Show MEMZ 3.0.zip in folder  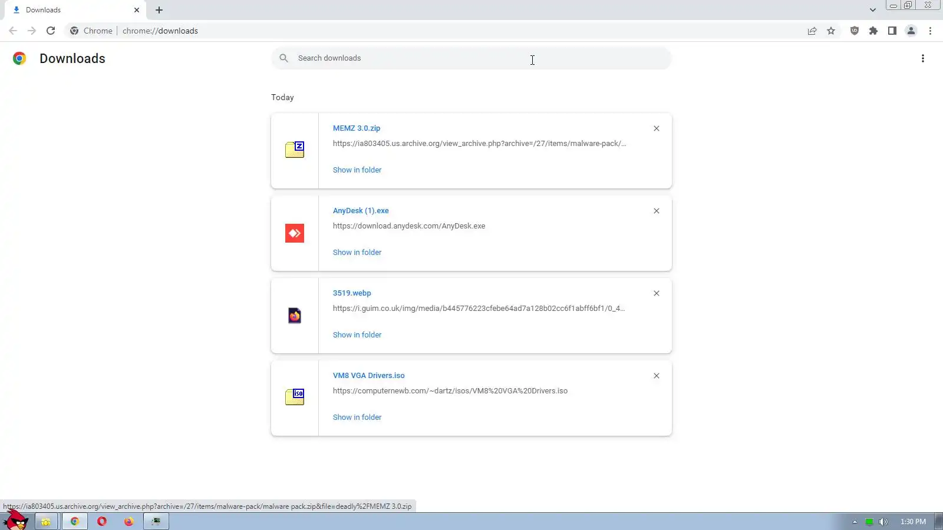(x=357, y=170)
